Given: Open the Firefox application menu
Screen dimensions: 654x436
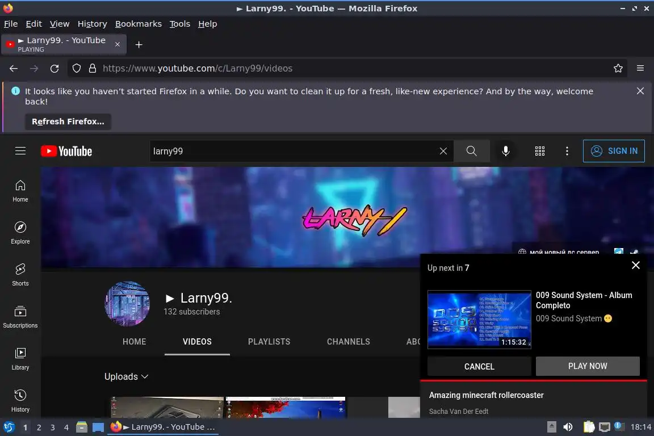Looking at the screenshot, I should coord(640,69).
